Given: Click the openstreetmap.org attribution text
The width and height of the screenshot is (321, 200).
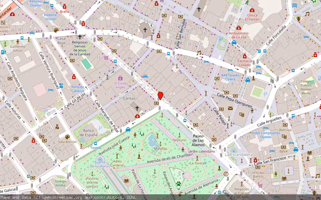Looking at the screenshot, I should 63,197.
